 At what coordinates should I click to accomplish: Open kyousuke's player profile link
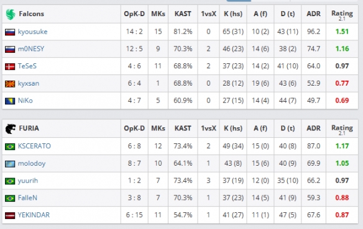point(33,32)
